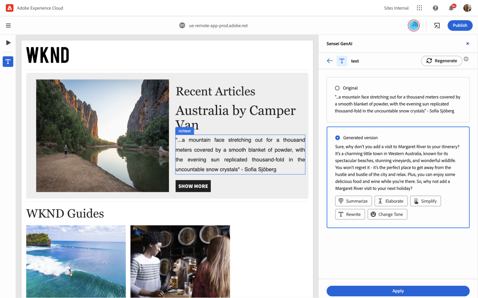Click the Regenerate button
The image size is (478, 298).
point(441,61)
